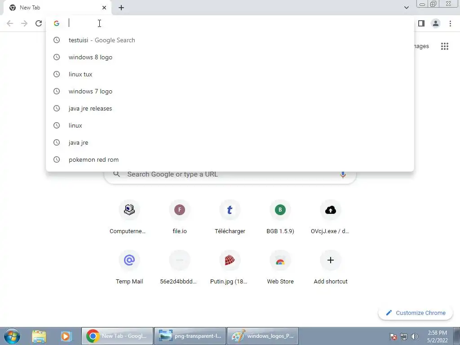This screenshot has width=460, height=345.
Task: Open the volume control in system tray
Action: click(x=415, y=336)
